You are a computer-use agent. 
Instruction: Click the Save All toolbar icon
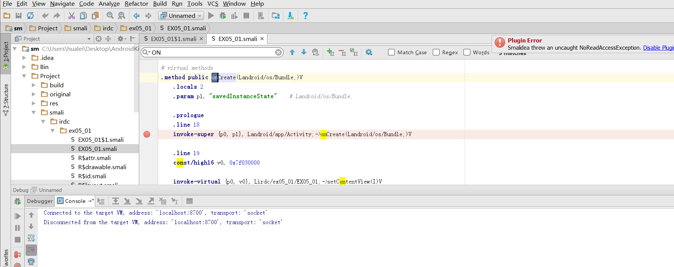point(19,16)
